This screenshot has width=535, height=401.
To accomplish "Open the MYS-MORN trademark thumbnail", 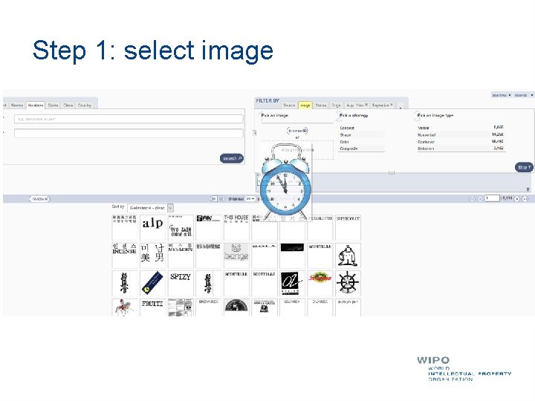I will coord(181,255).
